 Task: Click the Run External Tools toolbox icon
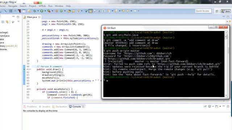point(49,11)
